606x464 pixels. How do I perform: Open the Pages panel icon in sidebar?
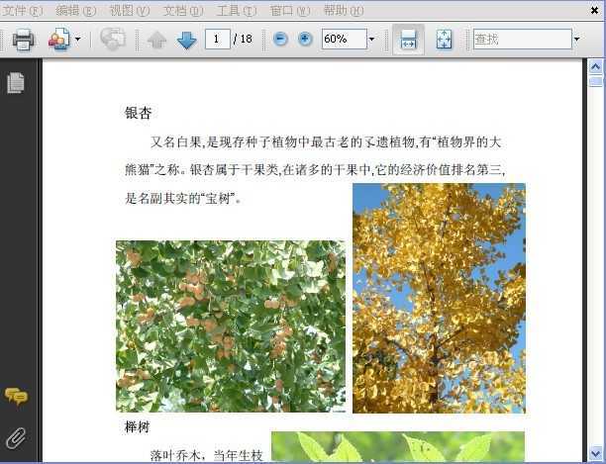pyautogui.click(x=16, y=82)
